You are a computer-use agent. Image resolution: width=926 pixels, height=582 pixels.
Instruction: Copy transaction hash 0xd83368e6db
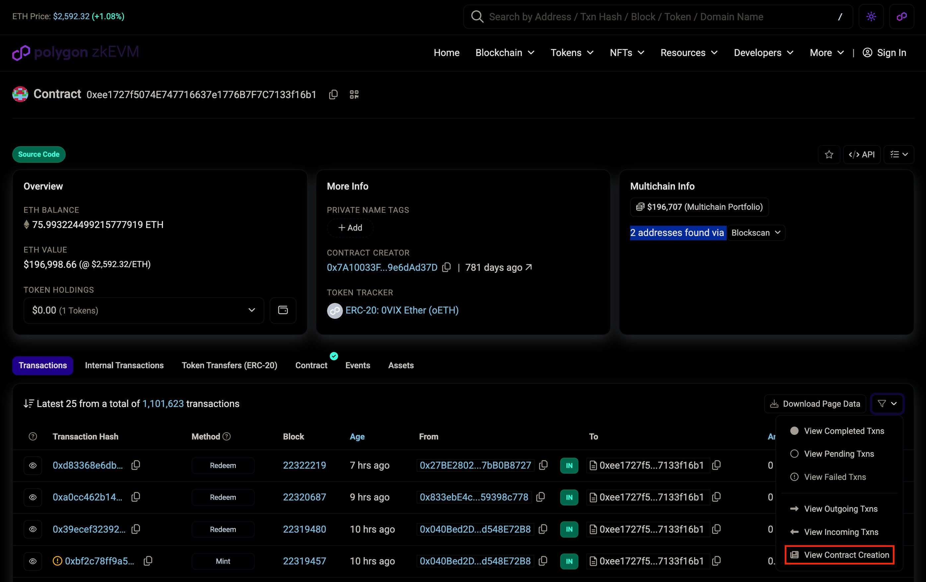point(135,465)
